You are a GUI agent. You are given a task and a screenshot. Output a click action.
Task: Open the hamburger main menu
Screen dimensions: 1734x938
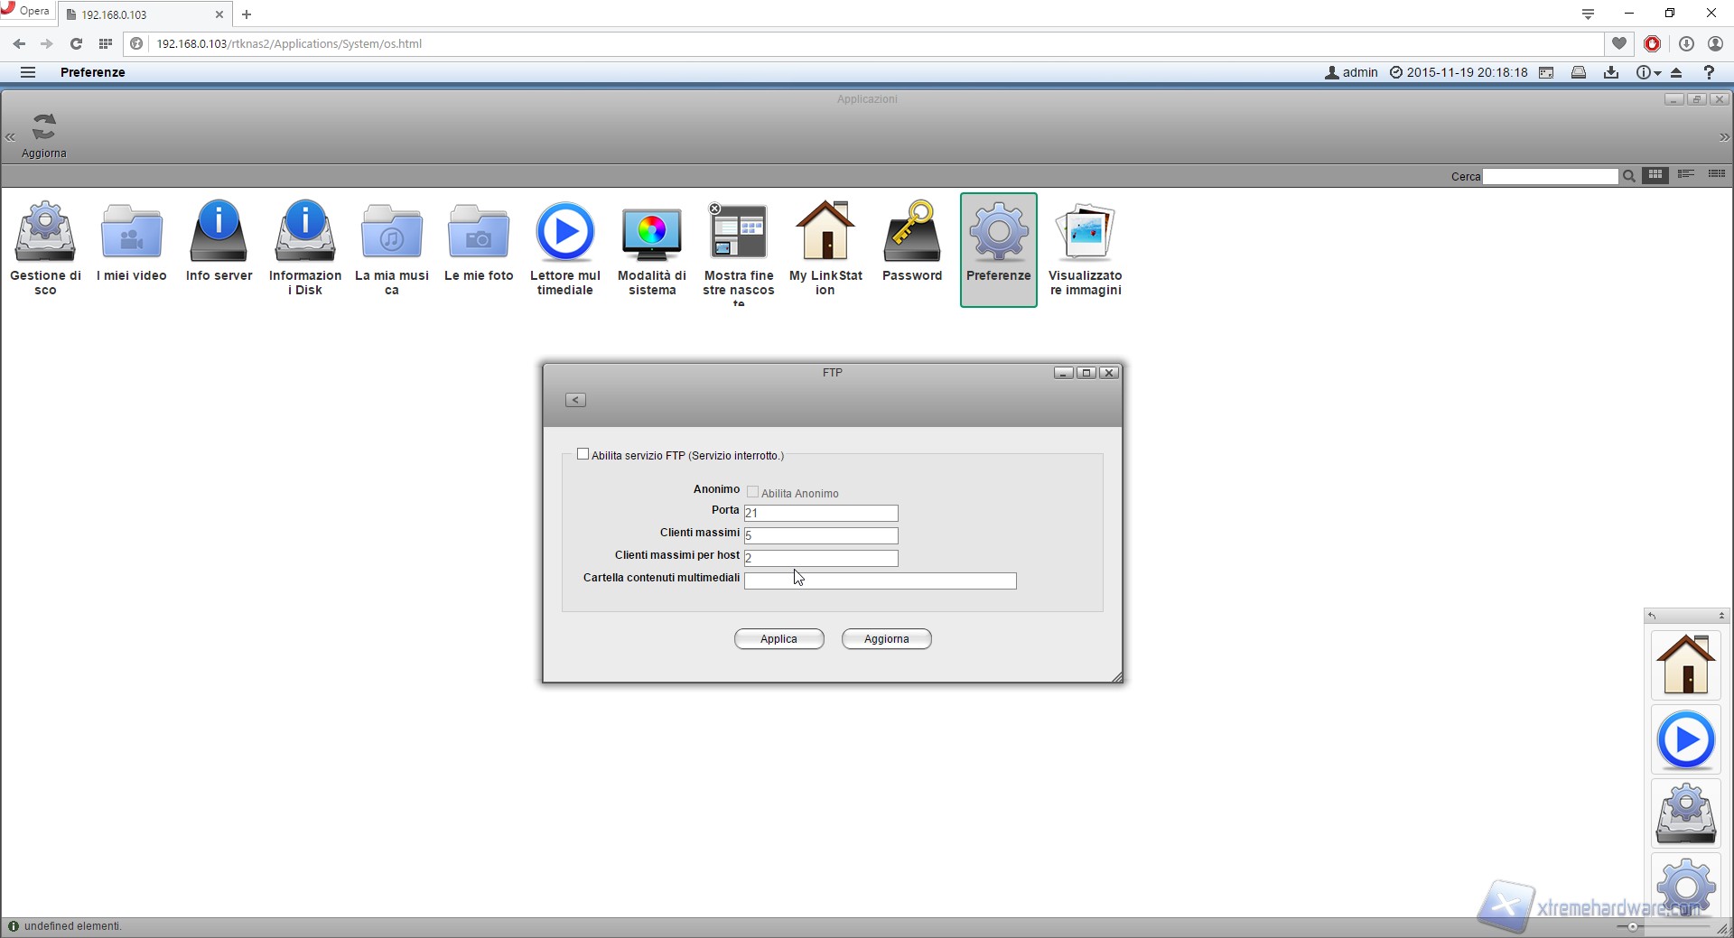[x=28, y=72]
